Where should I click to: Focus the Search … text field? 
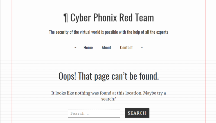point(94,113)
